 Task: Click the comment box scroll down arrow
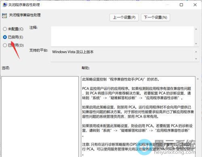click(x=196, y=44)
